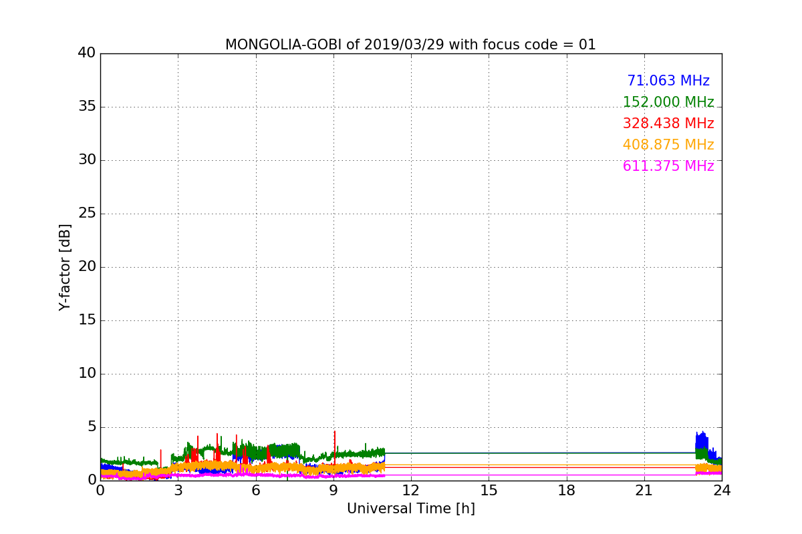Select the 611.375 MHz legend label

tap(668, 166)
